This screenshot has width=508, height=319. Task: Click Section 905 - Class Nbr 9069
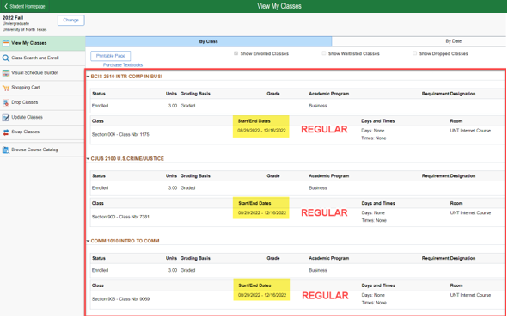120,299
